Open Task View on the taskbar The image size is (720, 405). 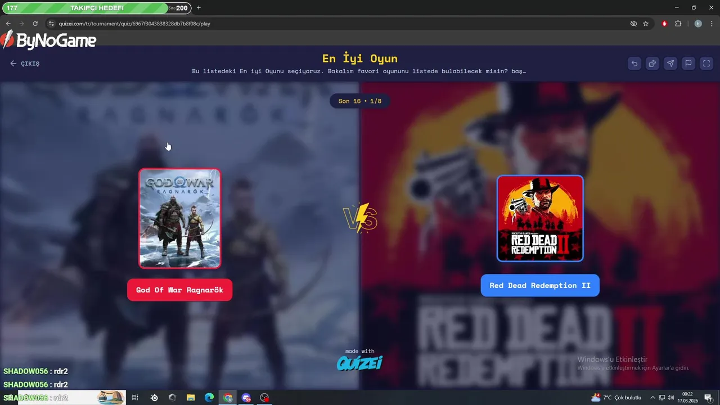point(135,398)
